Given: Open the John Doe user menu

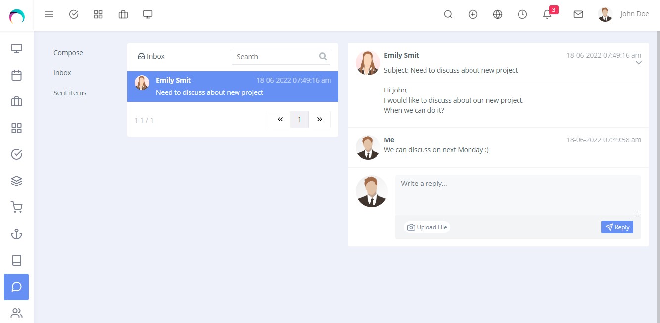Looking at the screenshot, I should (x=623, y=14).
